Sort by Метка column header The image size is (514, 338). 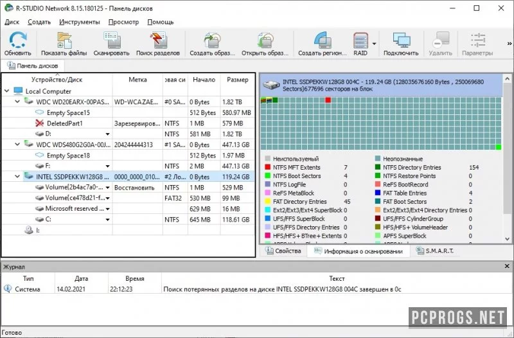click(x=137, y=79)
